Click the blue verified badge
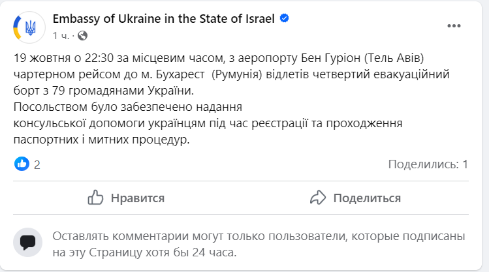The image size is (489, 272). tap(284, 18)
